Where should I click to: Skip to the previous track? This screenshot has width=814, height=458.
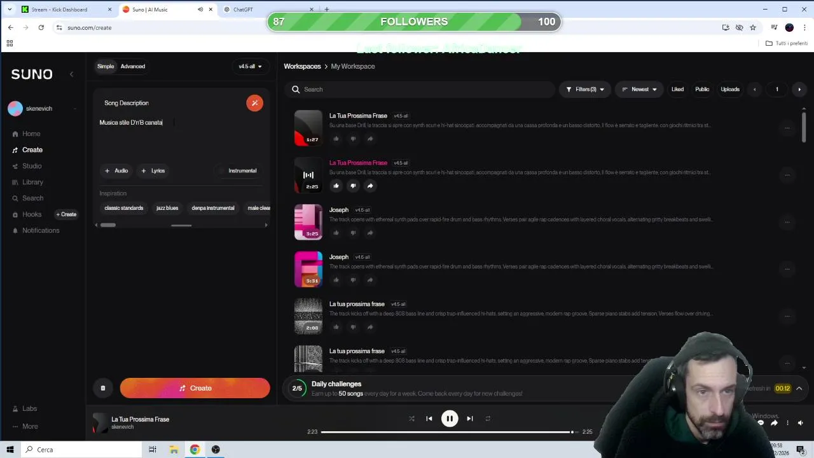pos(429,419)
